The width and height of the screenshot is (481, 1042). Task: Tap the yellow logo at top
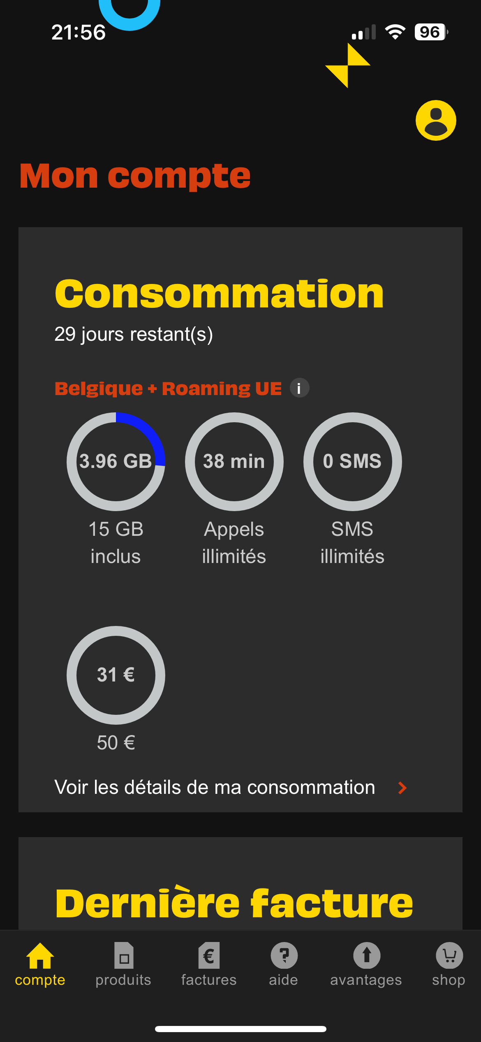pyautogui.click(x=348, y=65)
